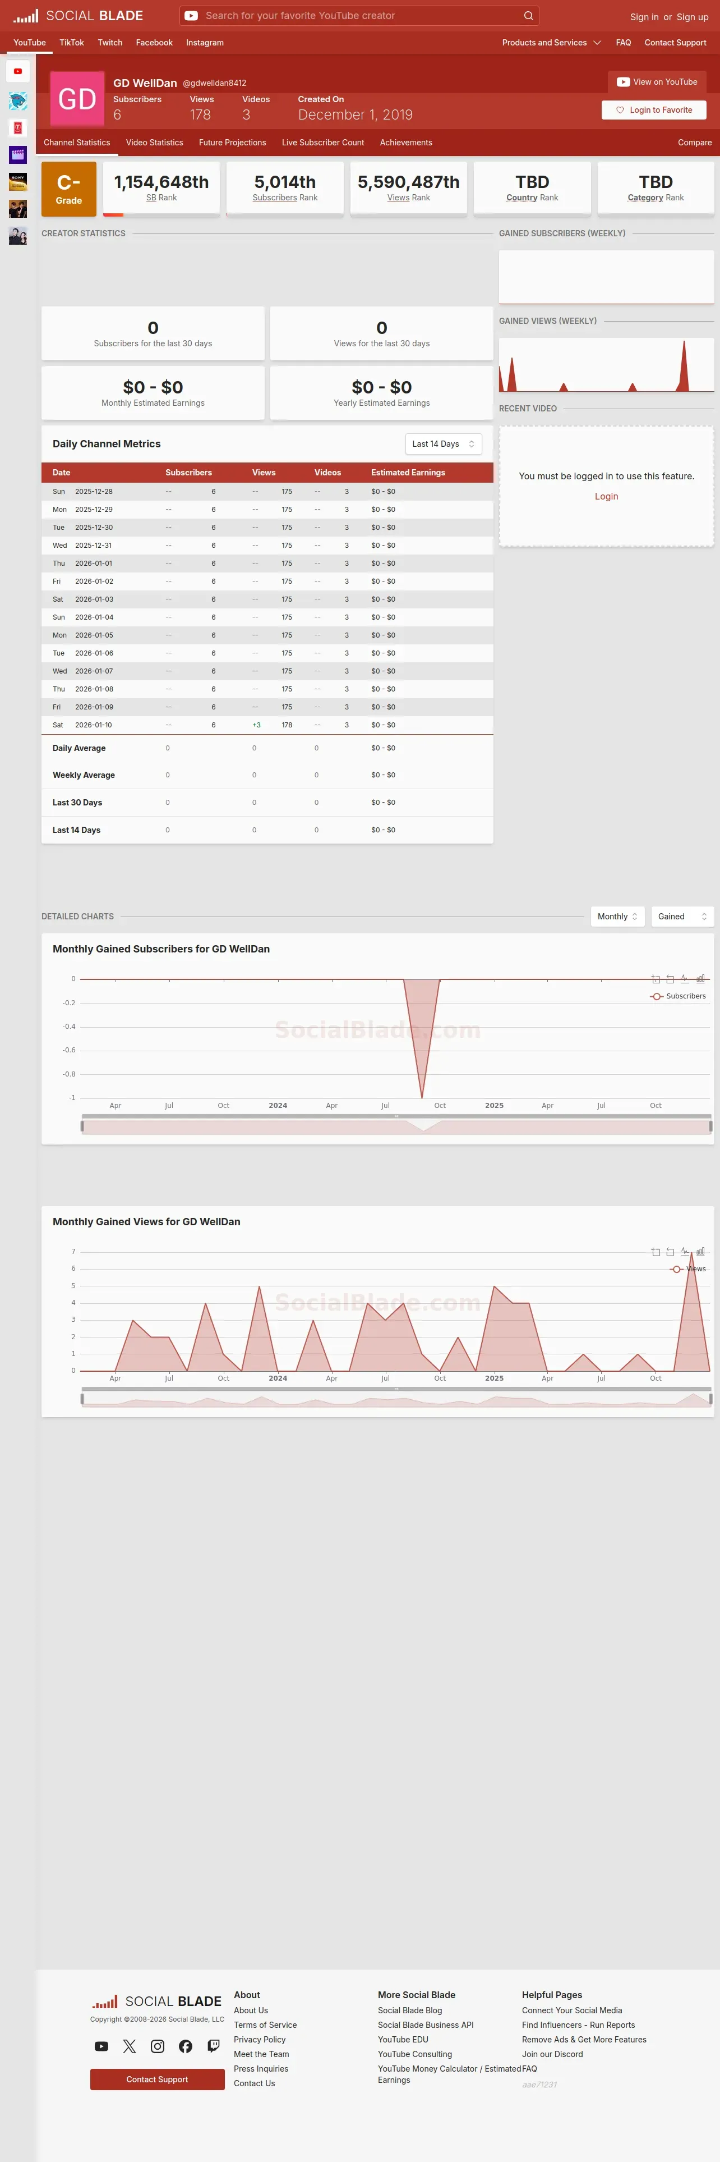This screenshot has height=2162, width=720.
Task: Click the C- Grade badge
Action: (x=69, y=189)
